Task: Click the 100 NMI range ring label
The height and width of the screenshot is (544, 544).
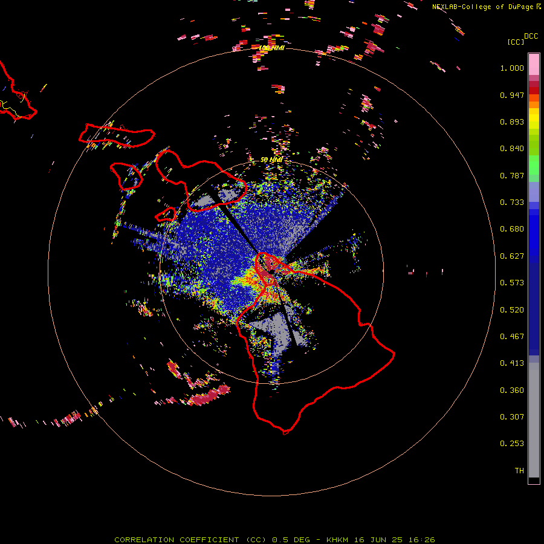Action: [271, 48]
